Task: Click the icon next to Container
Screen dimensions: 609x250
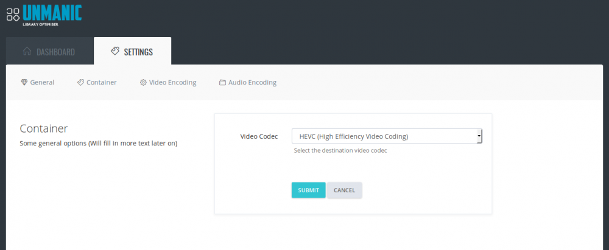Action: point(81,82)
